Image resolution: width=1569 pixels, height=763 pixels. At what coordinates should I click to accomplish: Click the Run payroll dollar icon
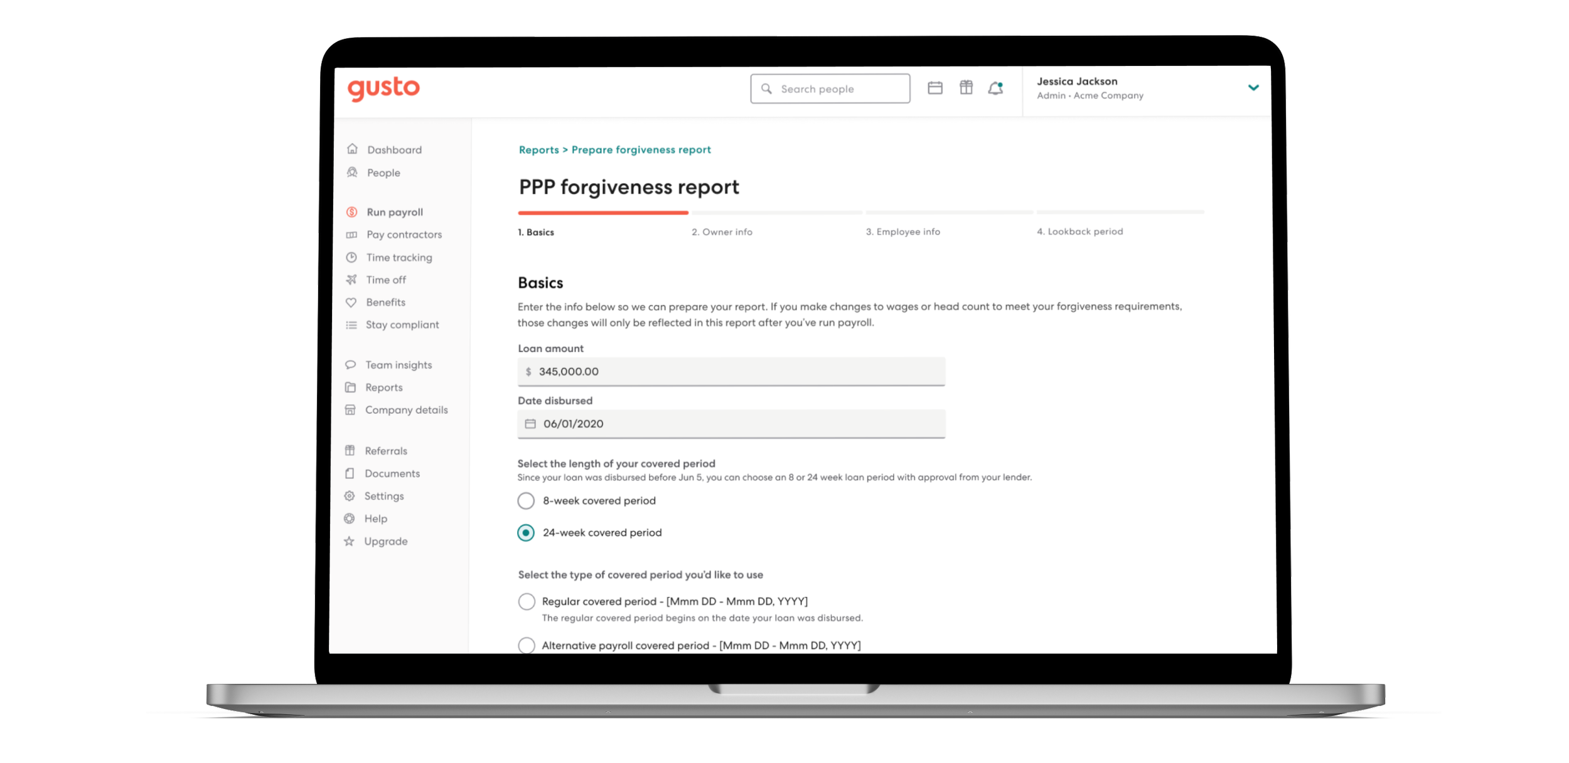351,212
